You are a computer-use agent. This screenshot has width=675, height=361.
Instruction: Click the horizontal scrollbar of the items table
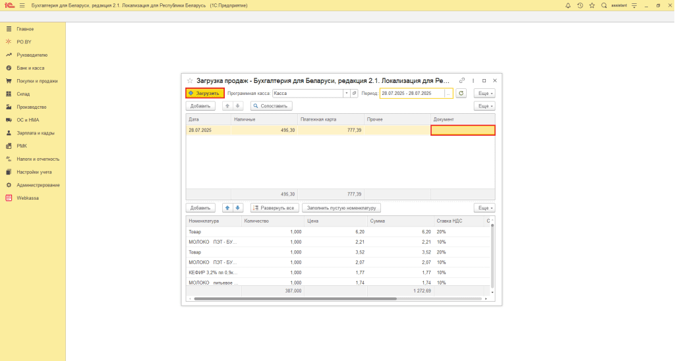295,298
